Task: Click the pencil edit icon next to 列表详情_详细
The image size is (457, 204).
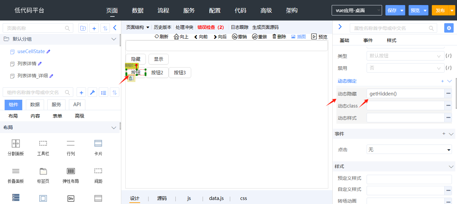Action: (x=51, y=76)
